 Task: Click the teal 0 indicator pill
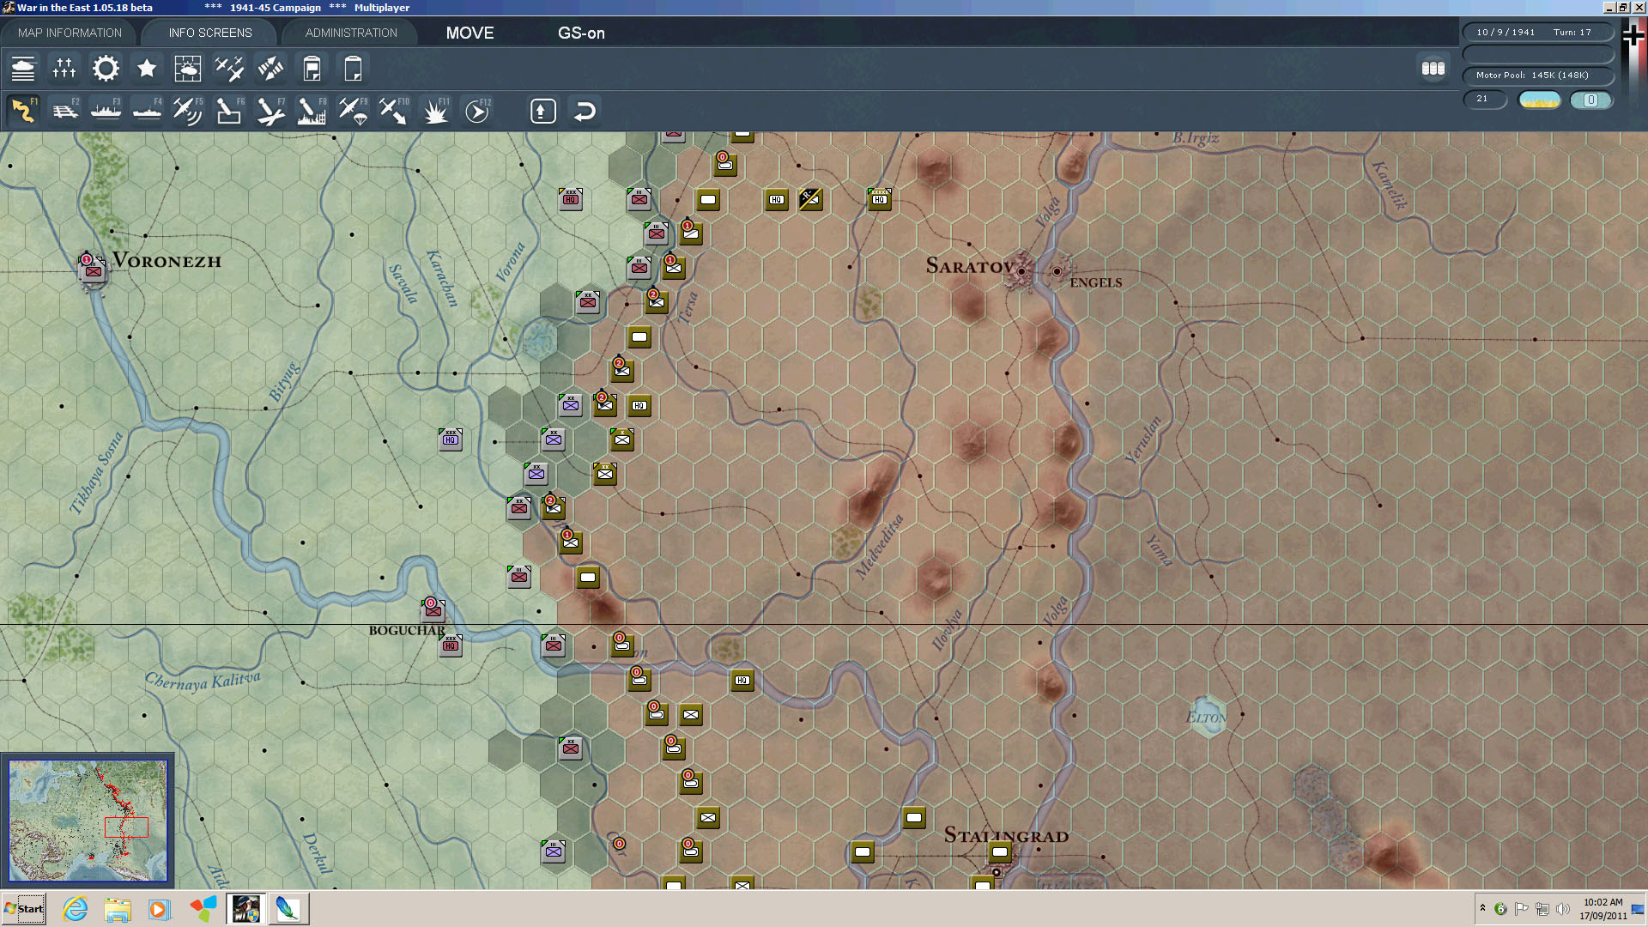[x=1590, y=100]
